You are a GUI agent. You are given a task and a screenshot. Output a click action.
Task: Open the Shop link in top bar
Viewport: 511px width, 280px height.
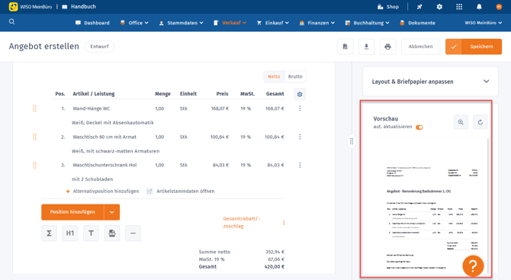click(387, 7)
